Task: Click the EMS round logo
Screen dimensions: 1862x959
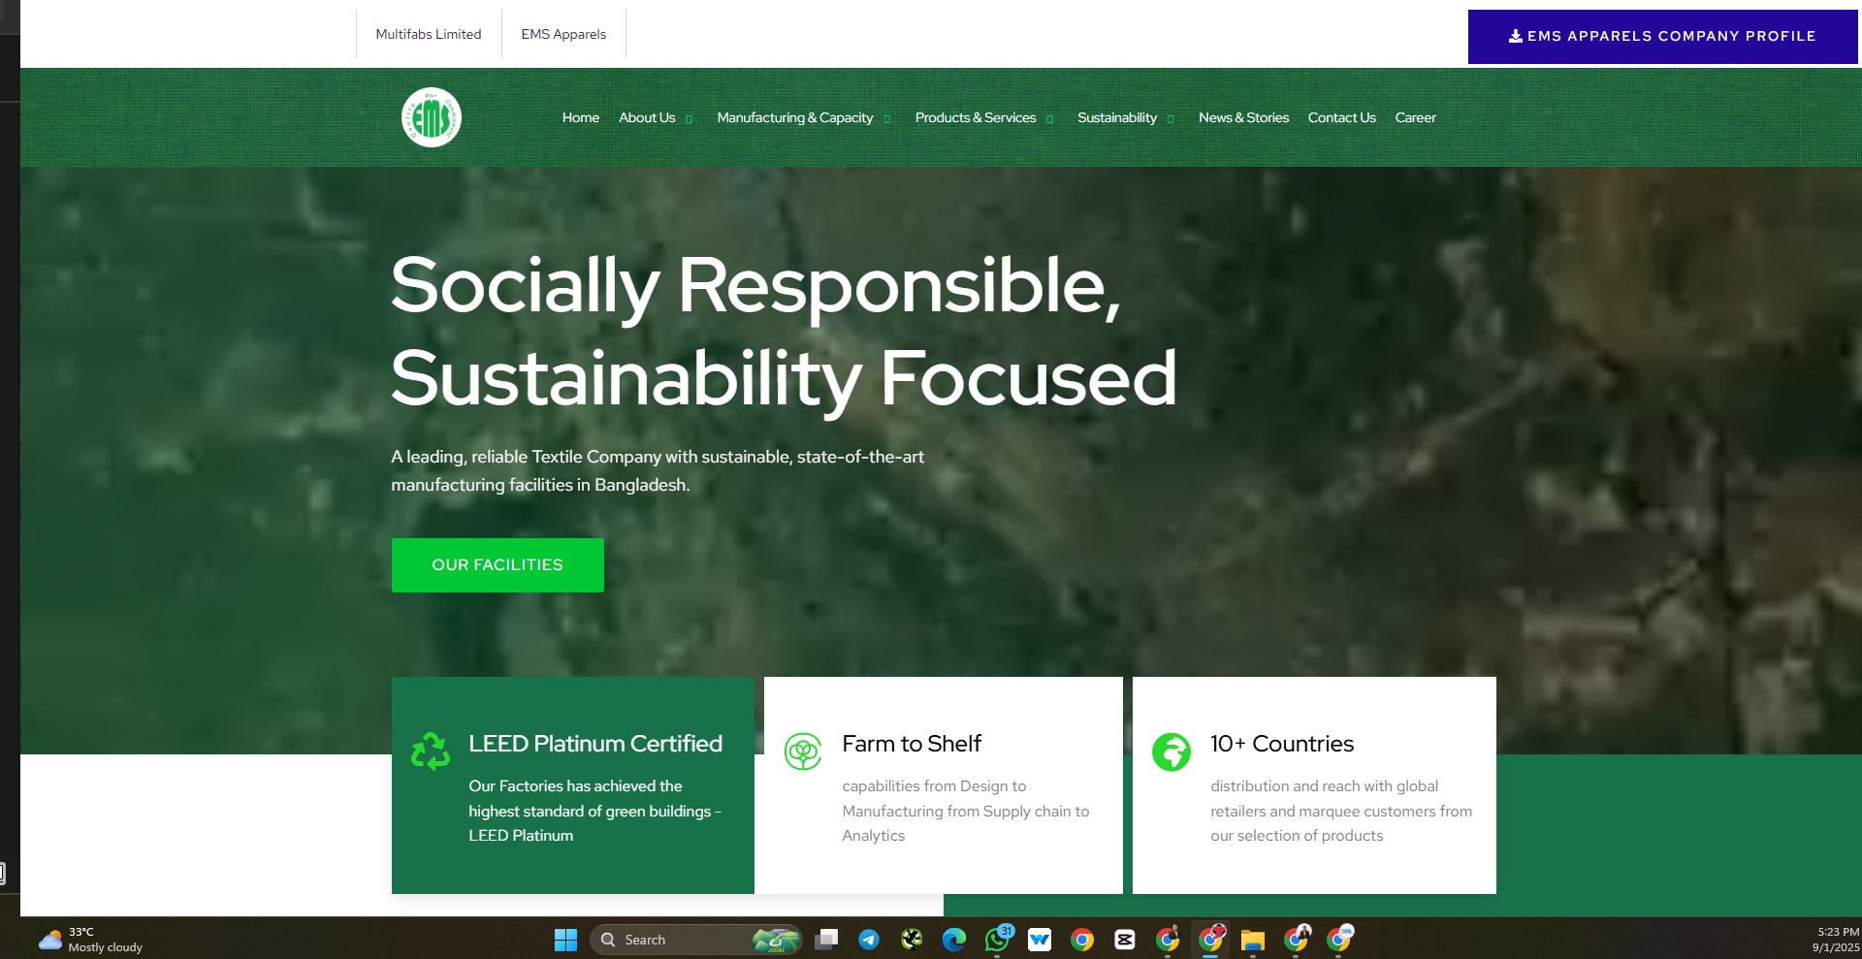Action: coord(432,117)
